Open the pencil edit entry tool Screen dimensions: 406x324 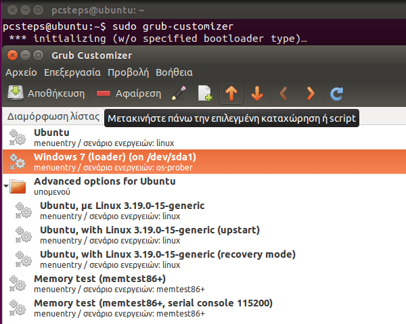[179, 93]
